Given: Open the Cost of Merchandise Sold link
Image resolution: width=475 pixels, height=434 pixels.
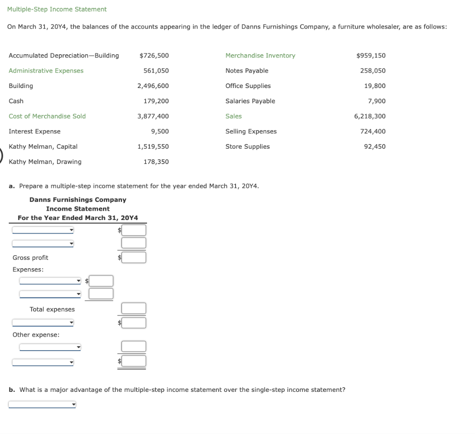Looking at the screenshot, I should 47,116.
